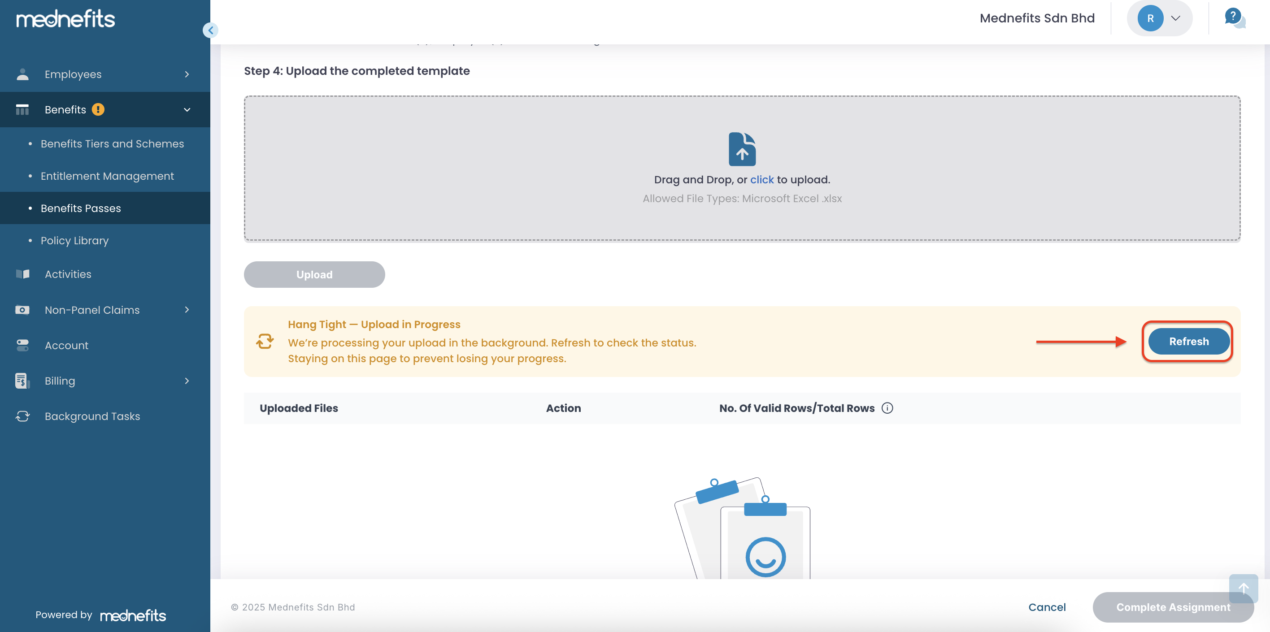Click the Mednefits logo at top left
This screenshot has height=632, width=1270.
point(65,19)
